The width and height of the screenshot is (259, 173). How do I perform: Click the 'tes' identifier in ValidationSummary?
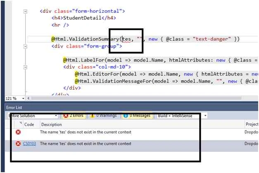click(x=126, y=39)
